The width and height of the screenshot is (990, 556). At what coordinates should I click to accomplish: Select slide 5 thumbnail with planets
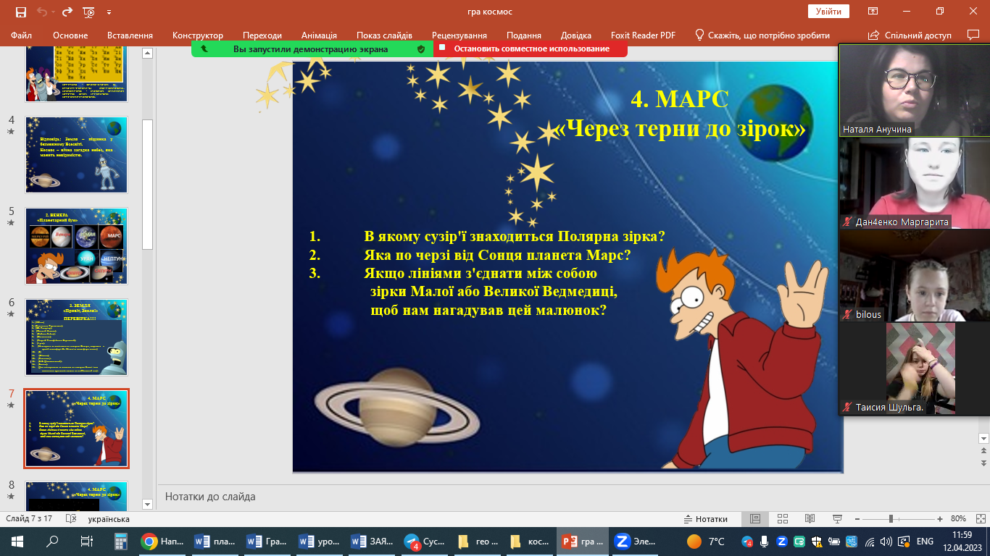77,246
